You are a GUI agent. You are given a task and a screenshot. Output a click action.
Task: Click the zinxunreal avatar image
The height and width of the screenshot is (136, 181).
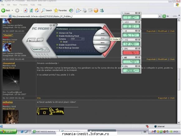tap(11, 80)
